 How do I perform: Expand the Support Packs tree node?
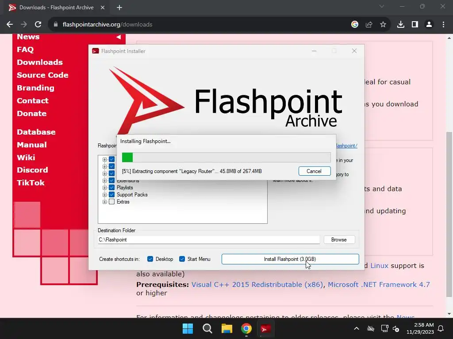coord(104,195)
